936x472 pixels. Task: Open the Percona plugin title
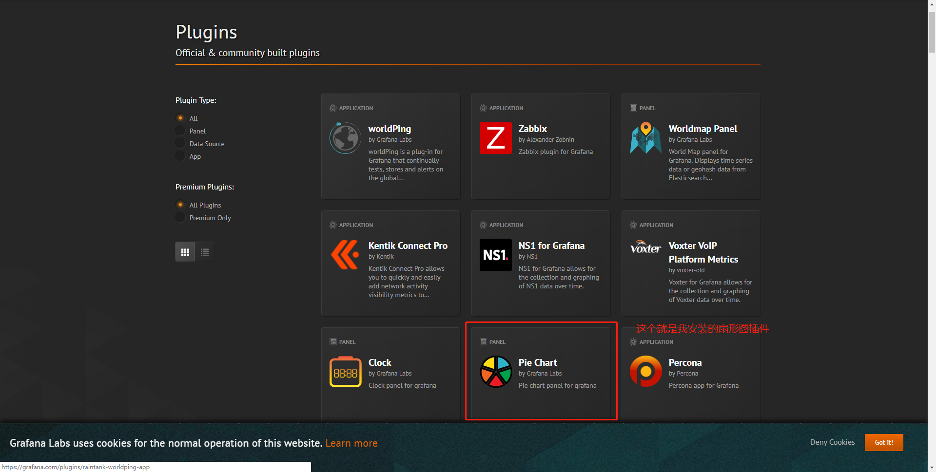click(685, 363)
